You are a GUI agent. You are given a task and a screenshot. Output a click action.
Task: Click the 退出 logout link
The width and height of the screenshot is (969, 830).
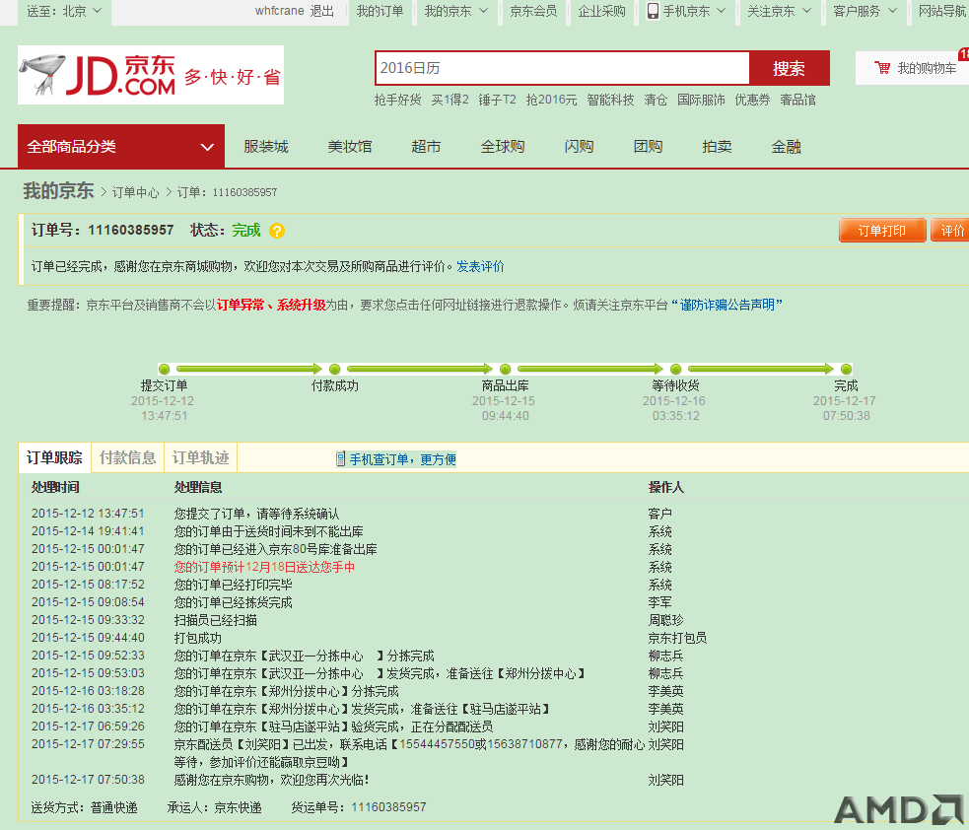[x=321, y=11]
